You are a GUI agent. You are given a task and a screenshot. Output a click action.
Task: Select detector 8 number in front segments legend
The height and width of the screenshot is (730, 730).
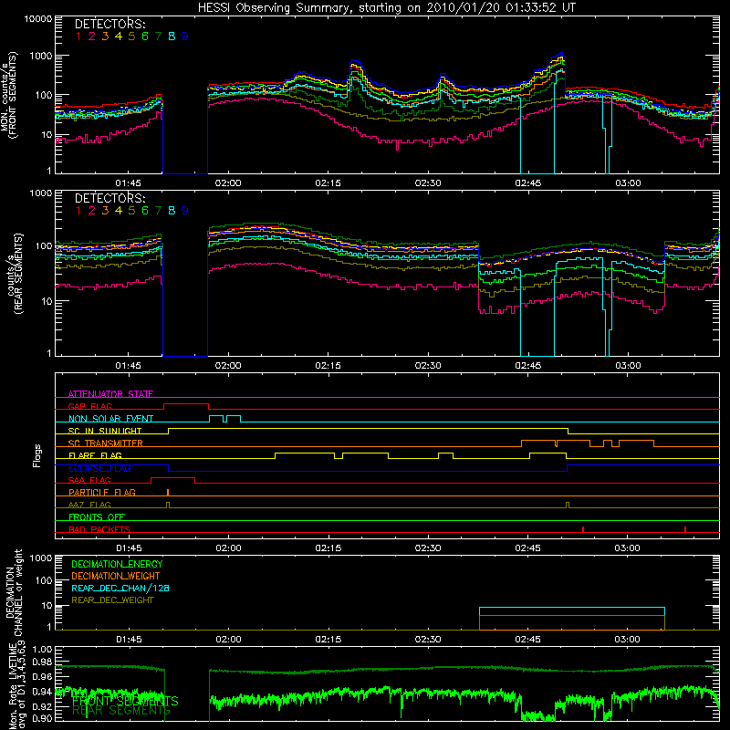(x=172, y=36)
